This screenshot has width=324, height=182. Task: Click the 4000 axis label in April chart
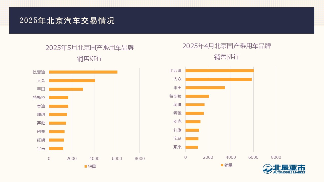pyautogui.click(x=231, y=157)
